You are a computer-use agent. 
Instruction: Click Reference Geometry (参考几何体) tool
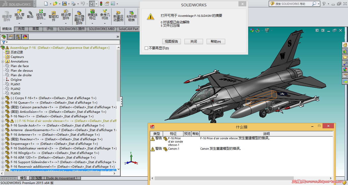tap(105, 15)
